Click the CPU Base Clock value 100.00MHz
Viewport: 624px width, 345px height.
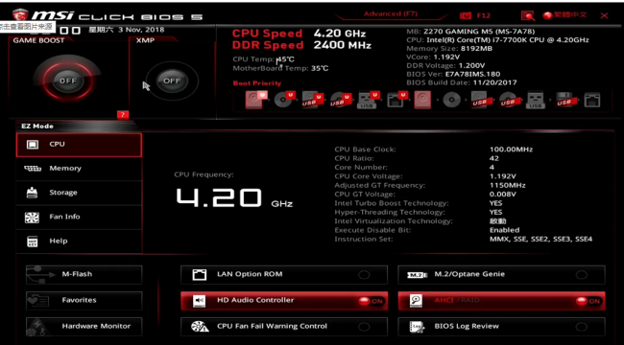(x=511, y=149)
